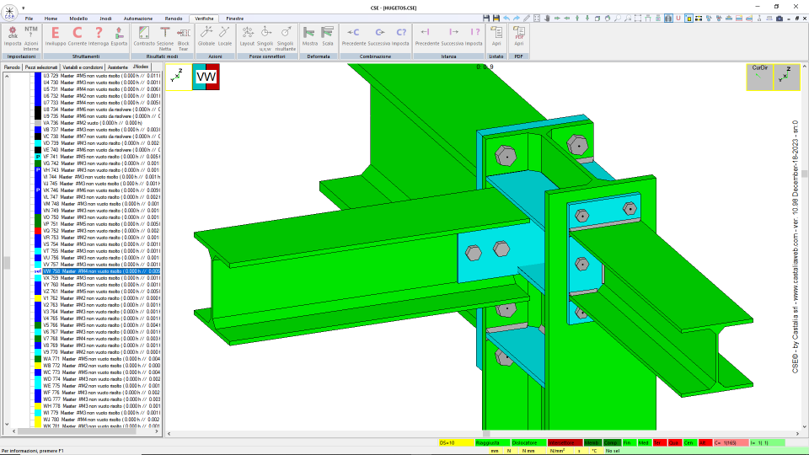Select the Block Tear results icon

coord(183,38)
